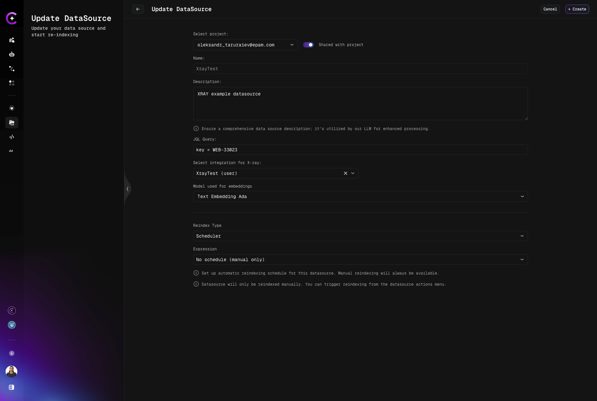The height and width of the screenshot is (401, 597).
Task: Click the back arrow near Update DataSource title
Action: (138, 9)
